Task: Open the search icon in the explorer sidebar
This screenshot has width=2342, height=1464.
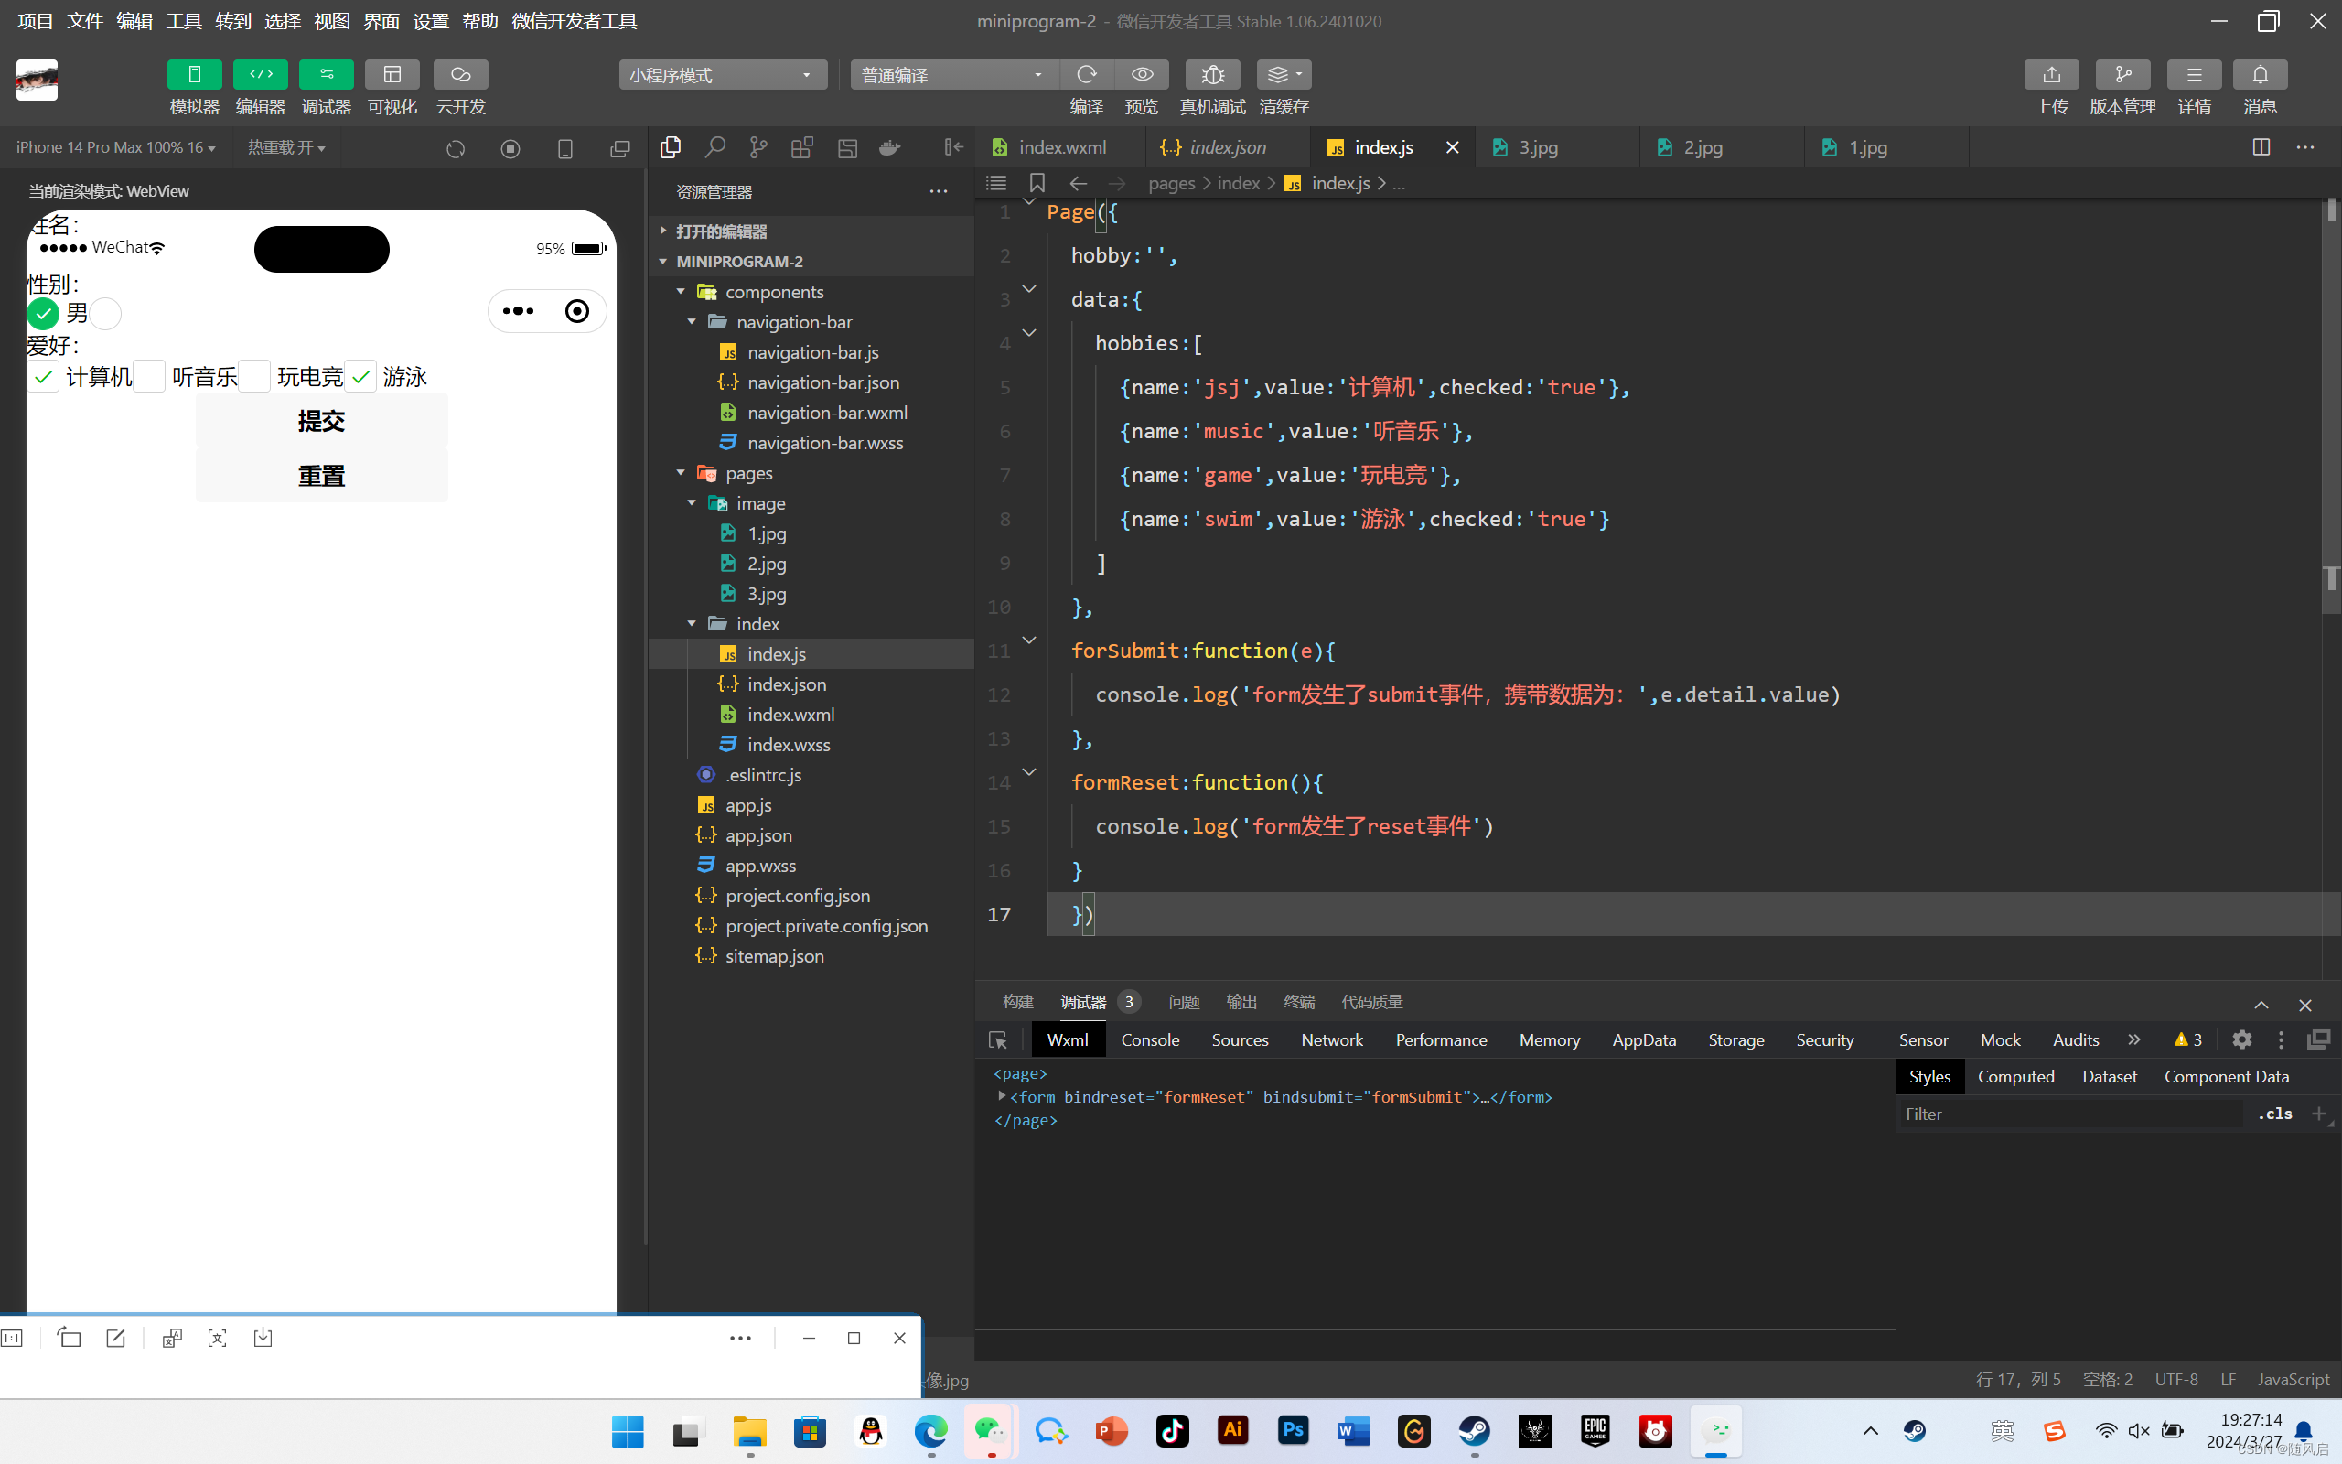Action: click(x=715, y=147)
